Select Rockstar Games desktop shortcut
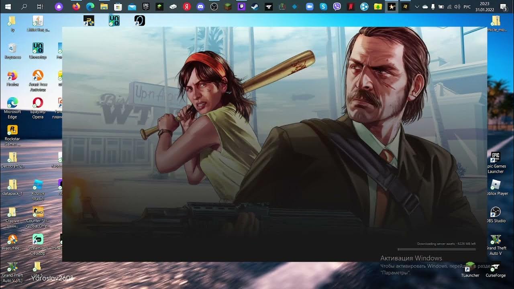The width and height of the screenshot is (514, 289). (x=12, y=135)
